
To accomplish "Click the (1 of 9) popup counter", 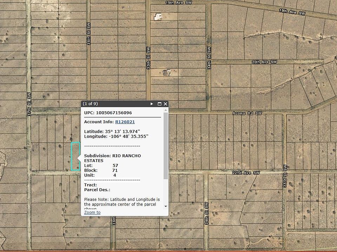I will 90,104.
